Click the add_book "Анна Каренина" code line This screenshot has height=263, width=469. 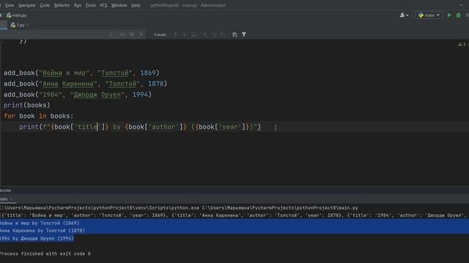(x=85, y=84)
